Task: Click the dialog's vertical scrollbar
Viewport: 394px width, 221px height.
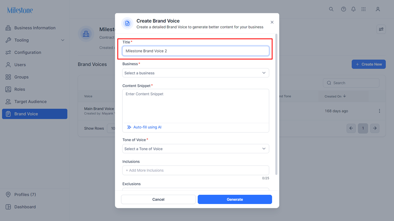Action: tap(276, 104)
